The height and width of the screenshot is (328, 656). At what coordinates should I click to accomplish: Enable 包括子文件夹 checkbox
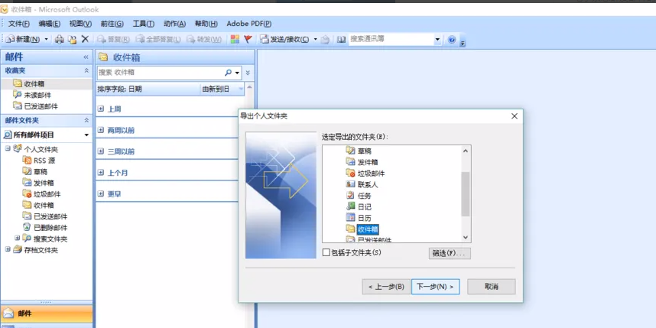click(x=326, y=253)
